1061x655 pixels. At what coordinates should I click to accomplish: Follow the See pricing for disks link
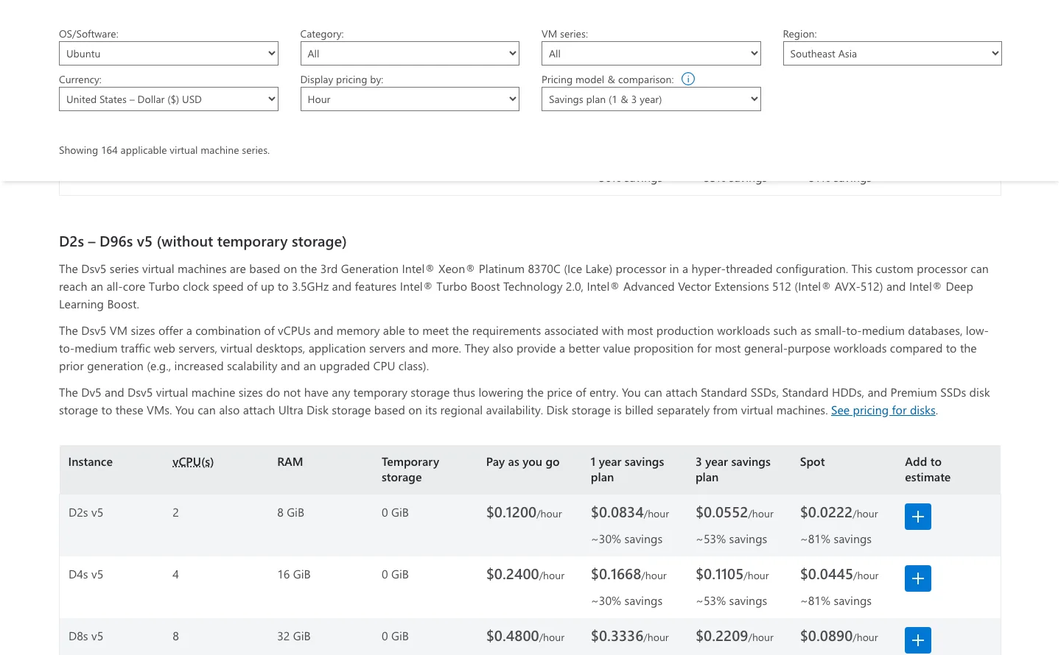coord(883,411)
